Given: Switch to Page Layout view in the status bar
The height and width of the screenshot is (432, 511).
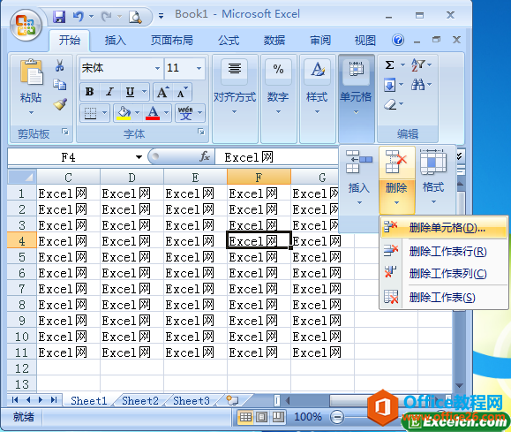Looking at the screenshot, I should (262, 417).
